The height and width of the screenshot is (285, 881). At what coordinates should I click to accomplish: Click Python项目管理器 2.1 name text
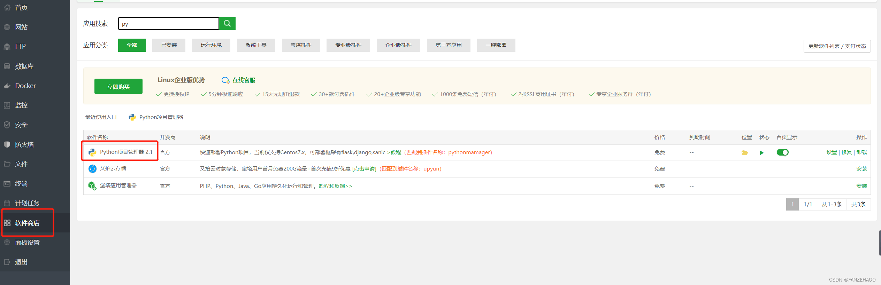tap(126, 152)
